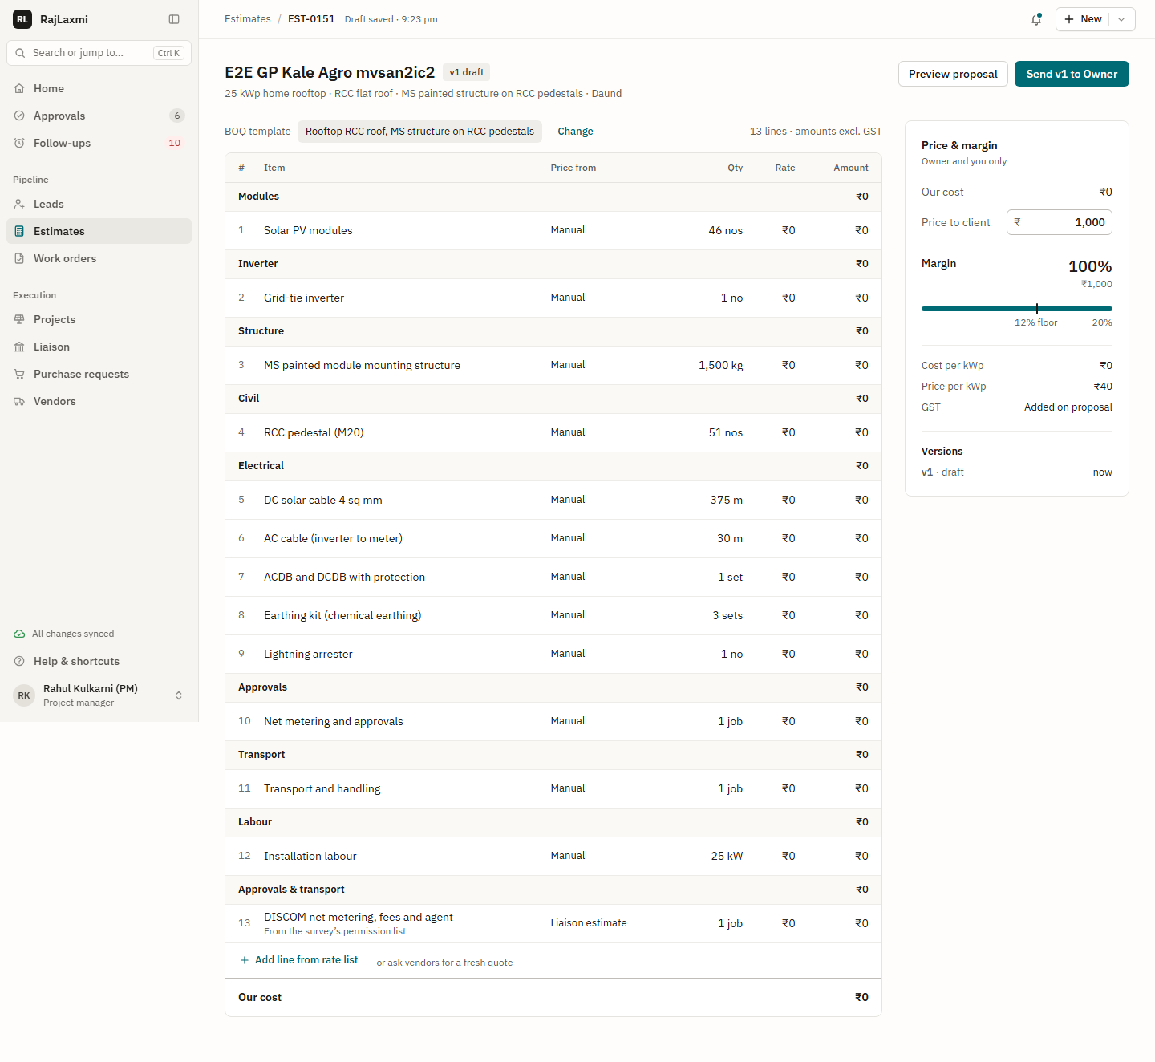
Task: Click ACDB and DCDB with protection
Action: point(344,577)
